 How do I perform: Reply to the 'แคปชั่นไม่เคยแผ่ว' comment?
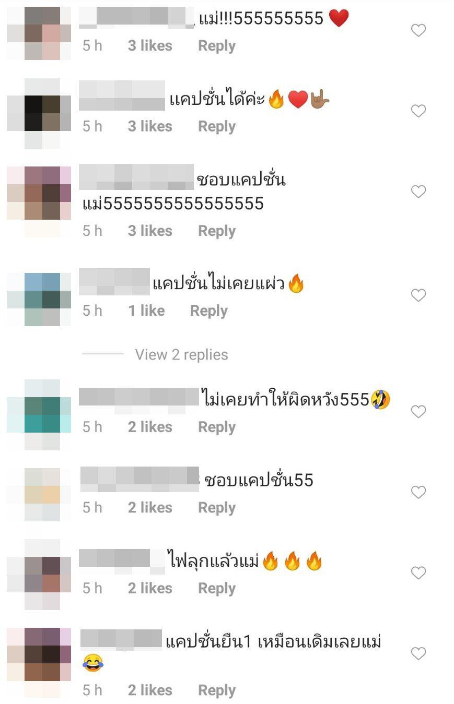click(x=209, y=311)
